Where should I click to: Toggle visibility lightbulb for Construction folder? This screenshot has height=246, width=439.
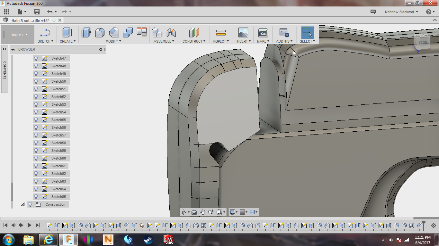(x=31, y=204)
